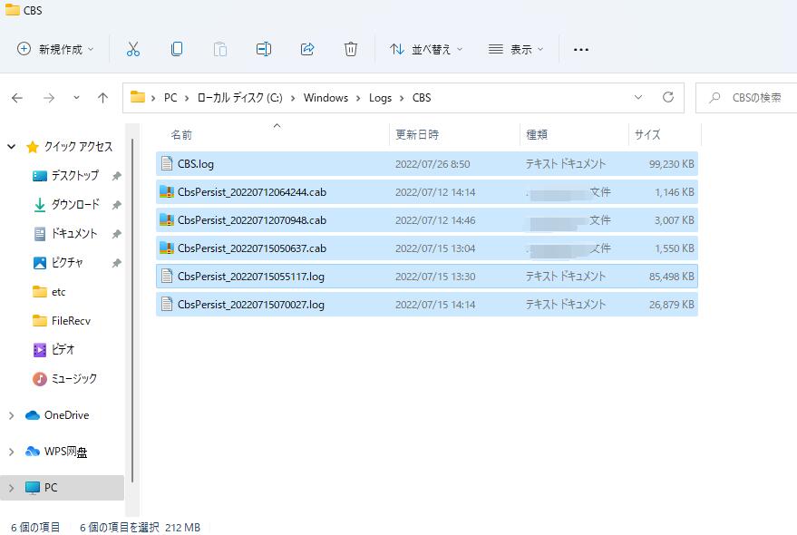Click the Share icon in the toolbar
The image size is (797, 535).
(x=307, y=49)
